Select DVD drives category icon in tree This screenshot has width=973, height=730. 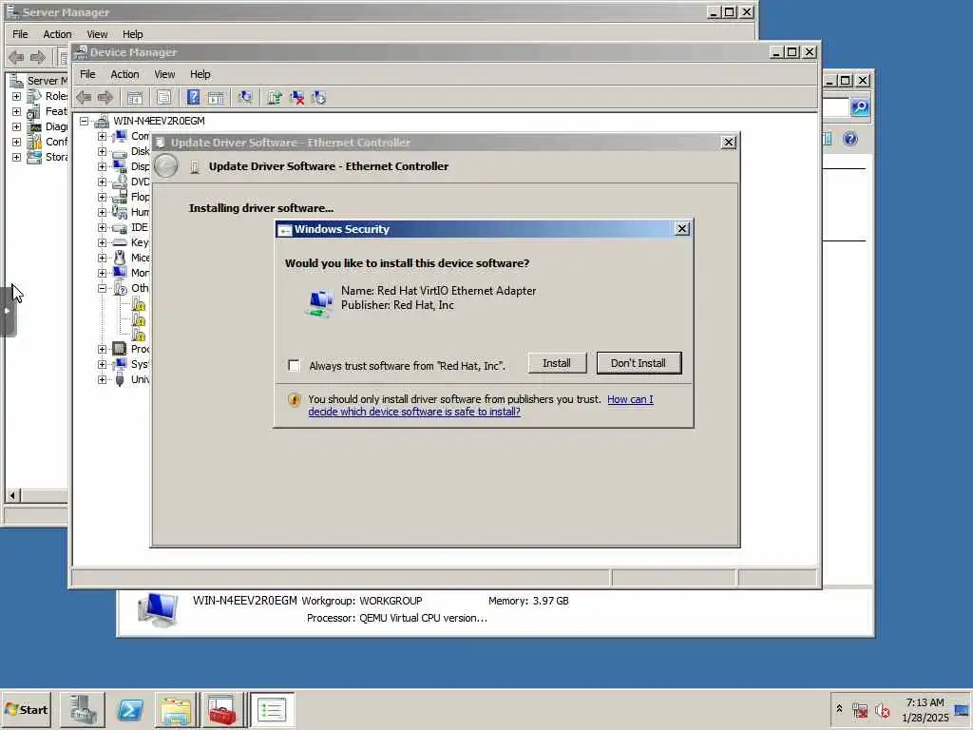(x=120, y=182)
